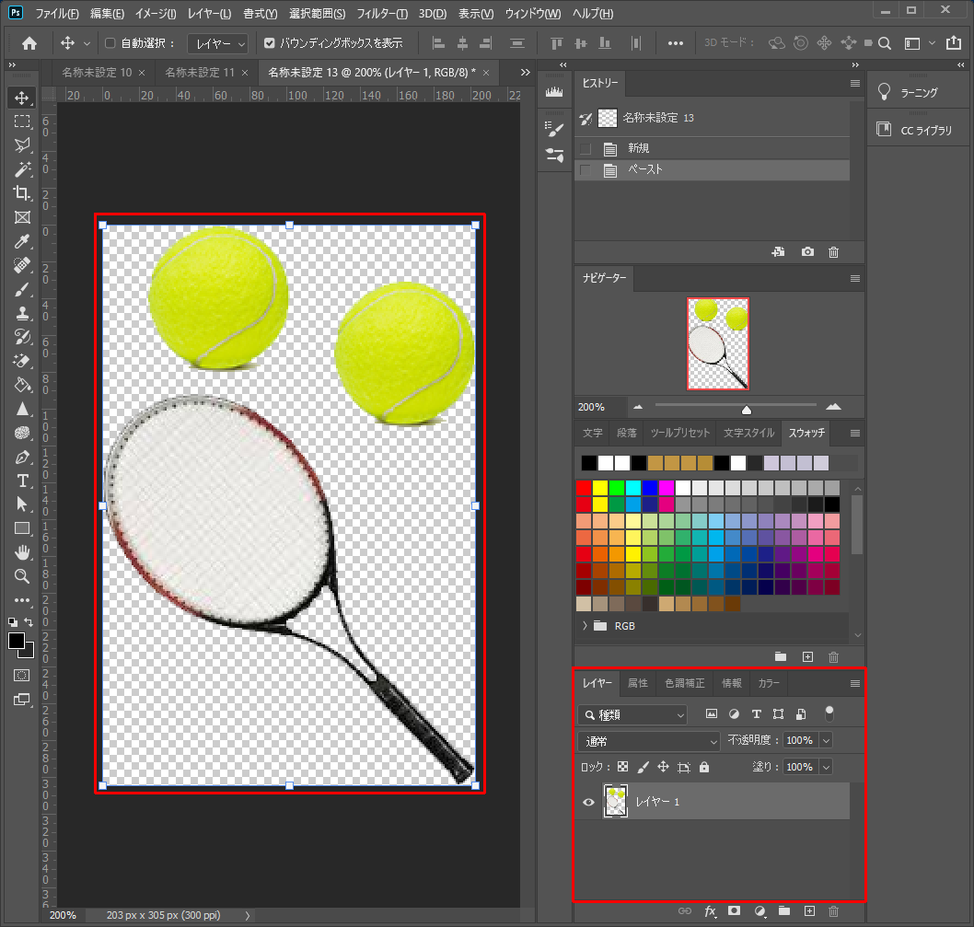
Task: Toggle lock image pixels brush icon
Action: (x=643, y=767)
